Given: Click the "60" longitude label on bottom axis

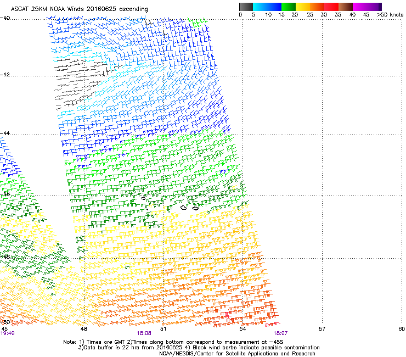Looking at the screenshot, I should click(402, 329).
